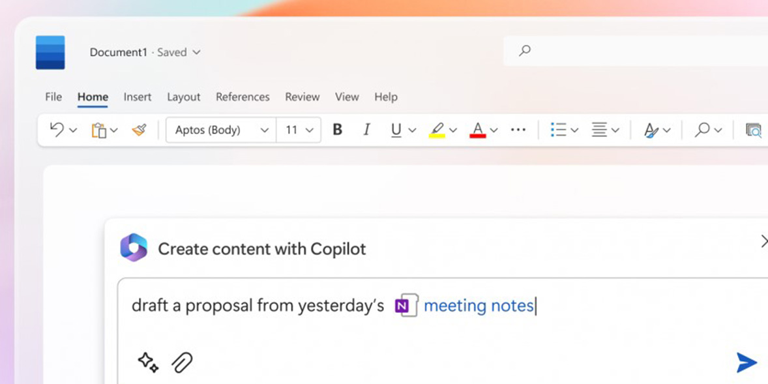
Task: Select the Format Painter brush
Action: click(x=139, y=130)
